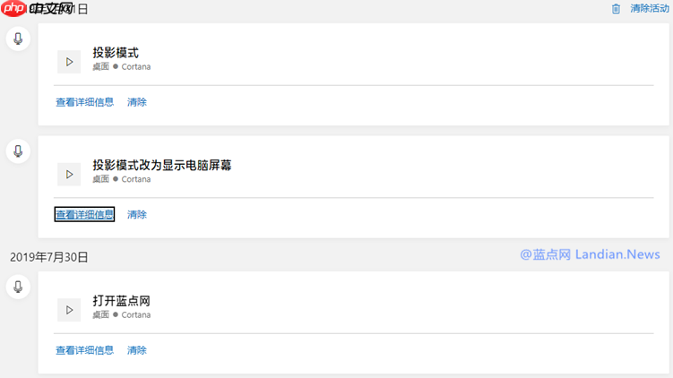Click microphone icon beside 投影模式改为显示电脑屏幕
The image size is (673, 378).
(x=18, y=151)
